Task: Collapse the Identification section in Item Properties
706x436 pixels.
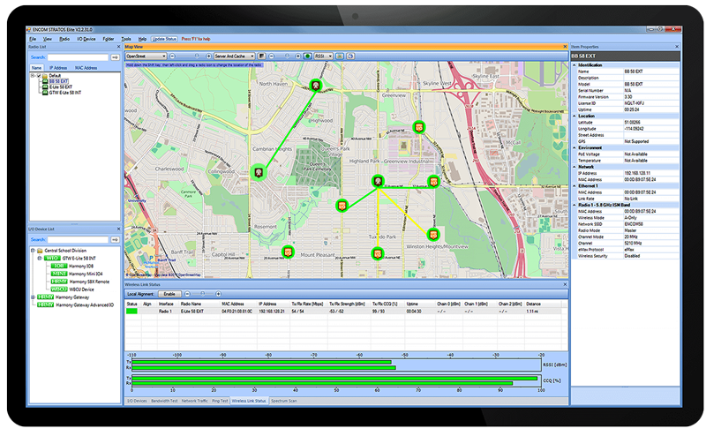Action: [575, 64]
